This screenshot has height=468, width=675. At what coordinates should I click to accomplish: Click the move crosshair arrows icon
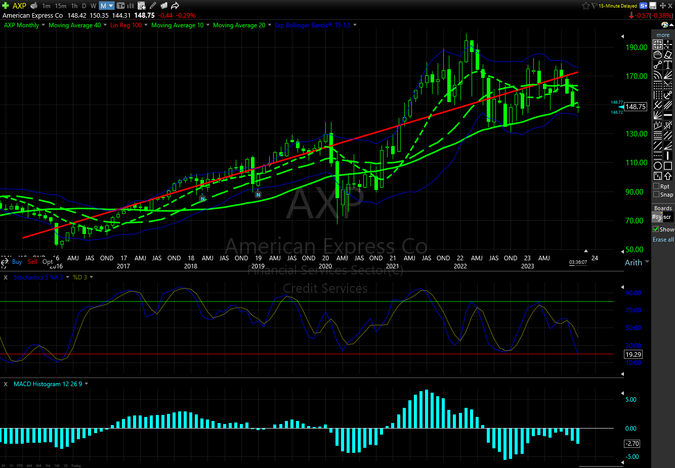[663, 6]
